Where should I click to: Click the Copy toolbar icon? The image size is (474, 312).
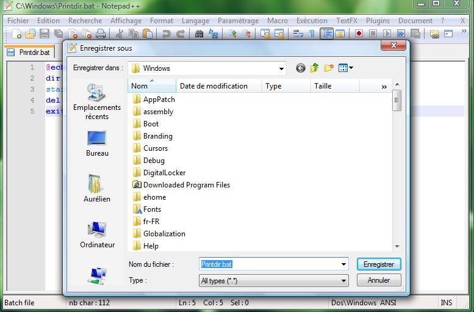[134, 34]
